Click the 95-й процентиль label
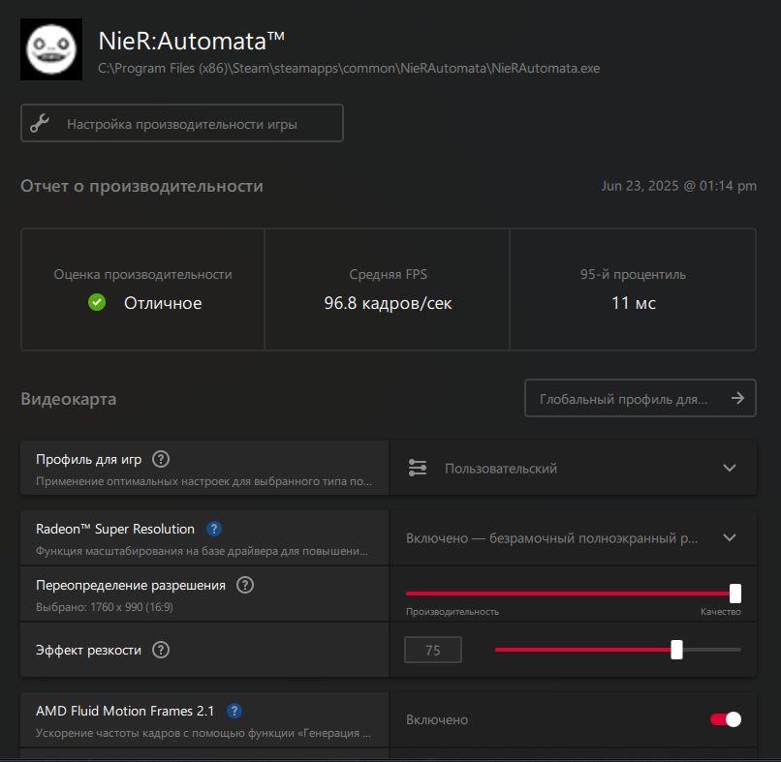Screen dimensions: 781x762 coord(633,274)
